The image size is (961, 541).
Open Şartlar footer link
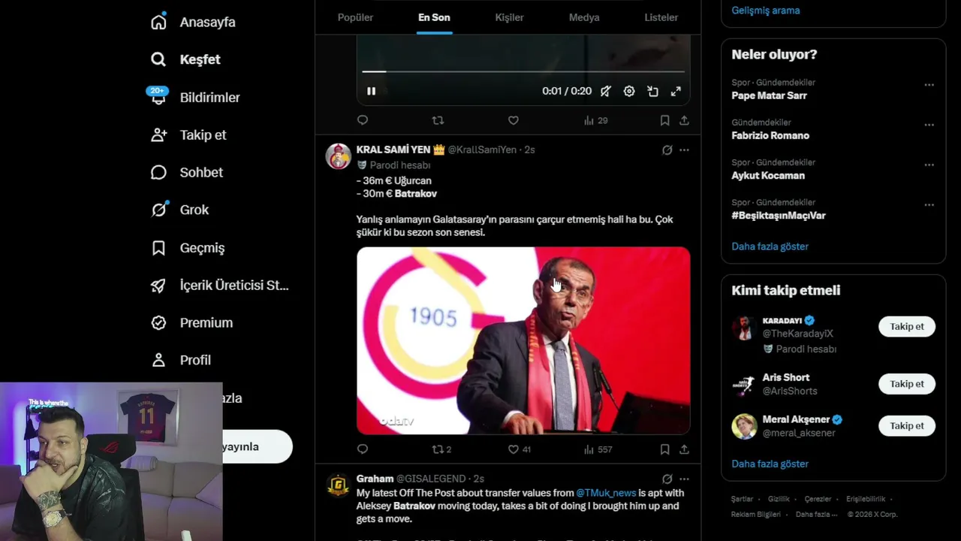pos(742,499)
